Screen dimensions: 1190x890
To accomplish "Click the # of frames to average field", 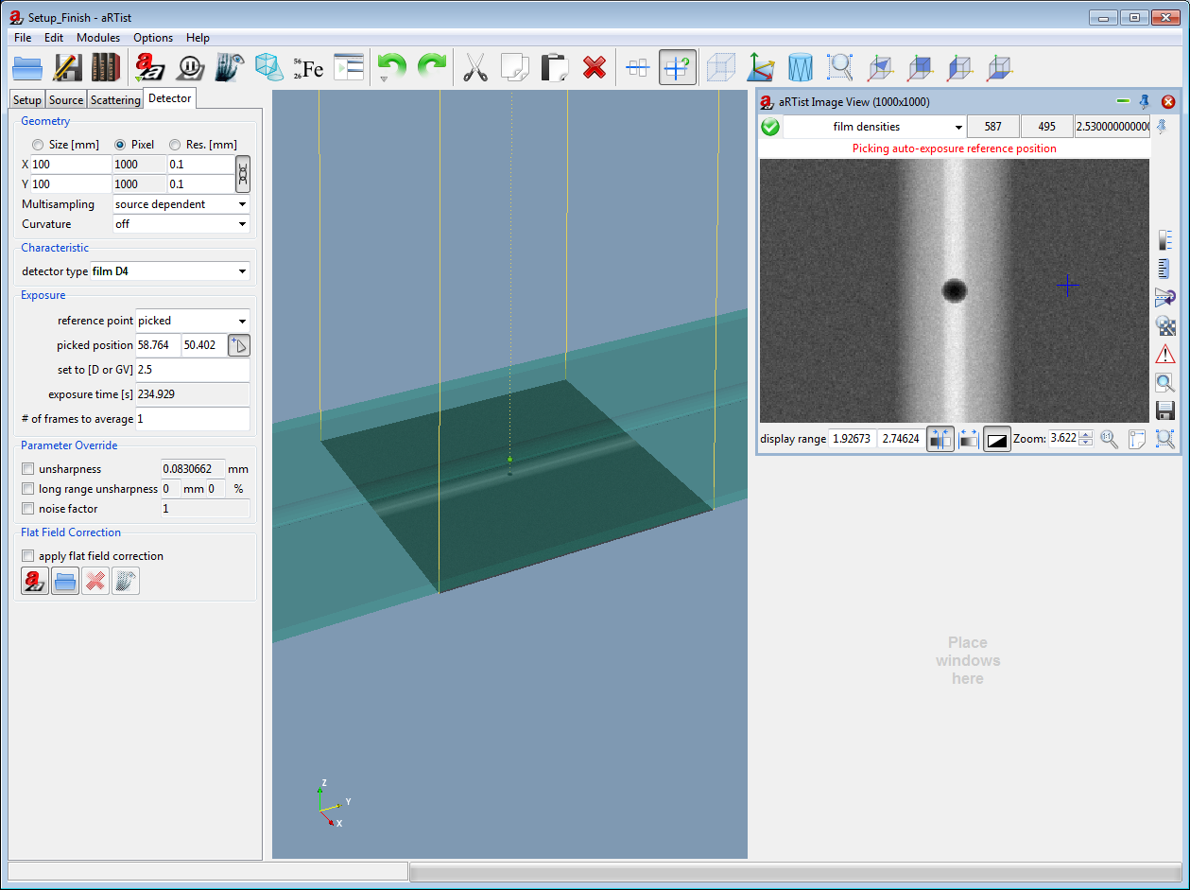I will [x=193, y=419].
